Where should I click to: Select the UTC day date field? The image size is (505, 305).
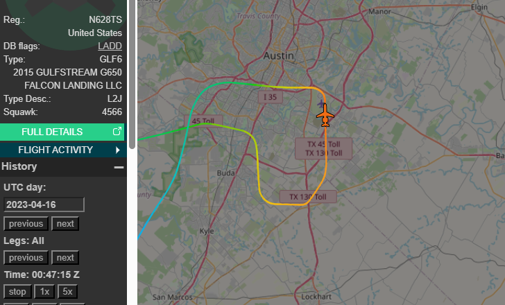[x=44, y=204]
